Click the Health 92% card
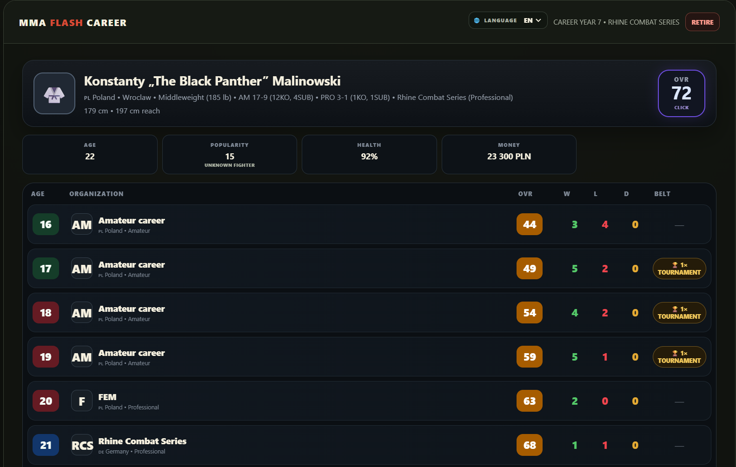Image resolution: width=736 pixels, height=467 pixels. point(369,155)
